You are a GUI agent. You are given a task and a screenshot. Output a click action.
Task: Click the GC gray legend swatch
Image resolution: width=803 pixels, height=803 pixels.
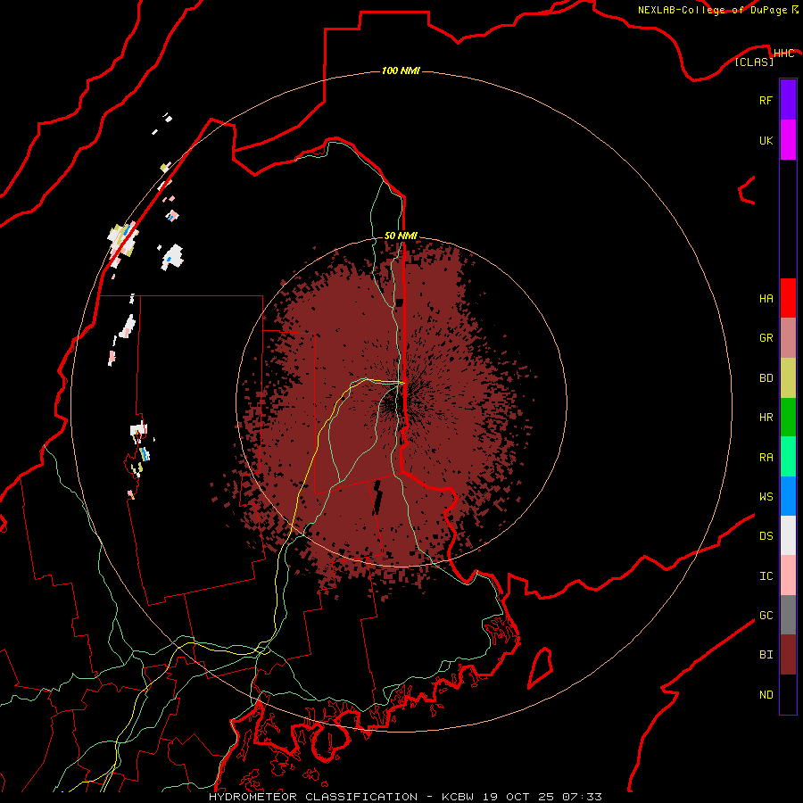click(x=788, y=615)
